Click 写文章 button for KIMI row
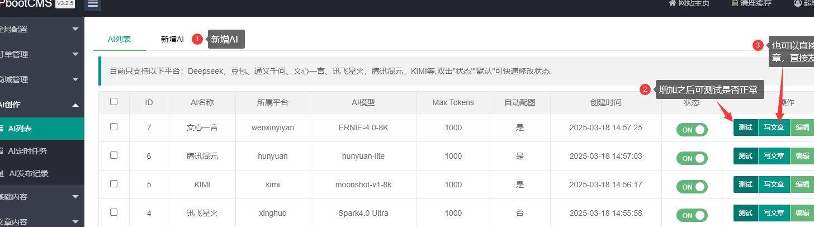This screenshot has height=227, width=814. click(774, 184)
